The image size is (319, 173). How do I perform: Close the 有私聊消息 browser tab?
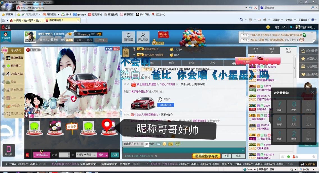pyautogui.click(x=78, y=20)
